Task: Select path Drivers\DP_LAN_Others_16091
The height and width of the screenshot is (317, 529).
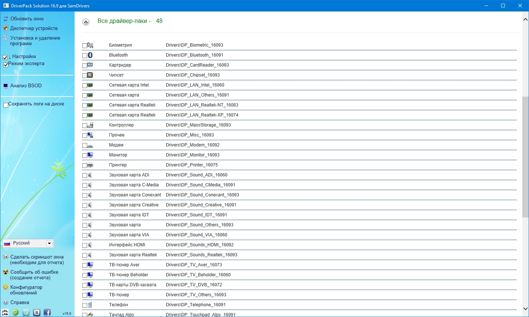Action: [197, 95]
